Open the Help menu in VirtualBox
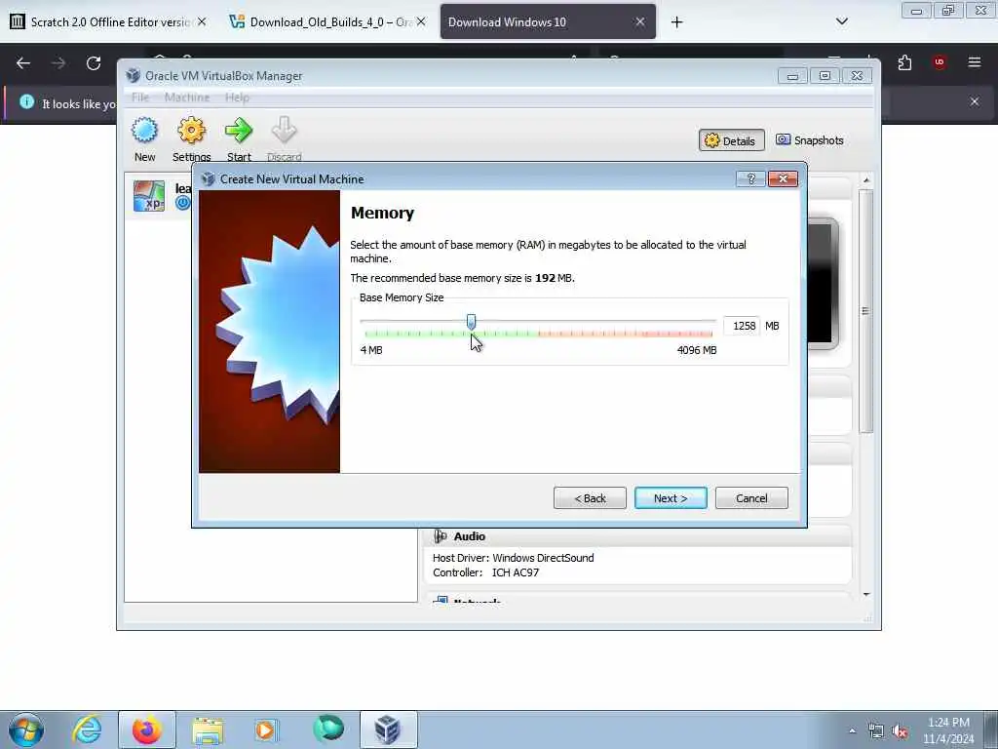This screenshot has height=749, width=998. tap(237, 98)
